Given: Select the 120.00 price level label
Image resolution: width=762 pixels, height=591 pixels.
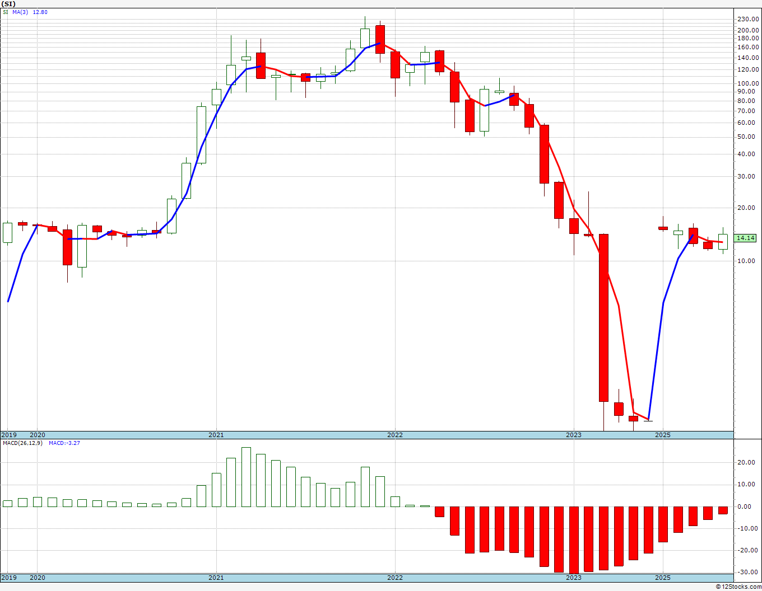Looking at the screenshot, I should click(748, 70).
